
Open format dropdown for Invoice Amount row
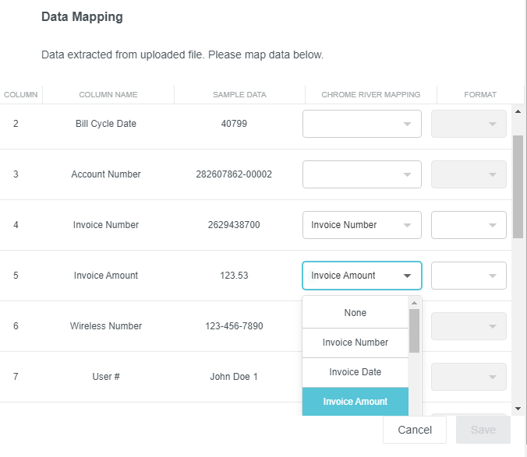(x=469, y=276)
